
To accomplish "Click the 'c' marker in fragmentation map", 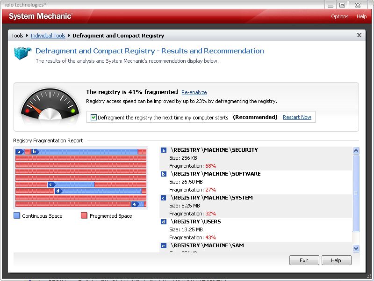I will [51, 185].
